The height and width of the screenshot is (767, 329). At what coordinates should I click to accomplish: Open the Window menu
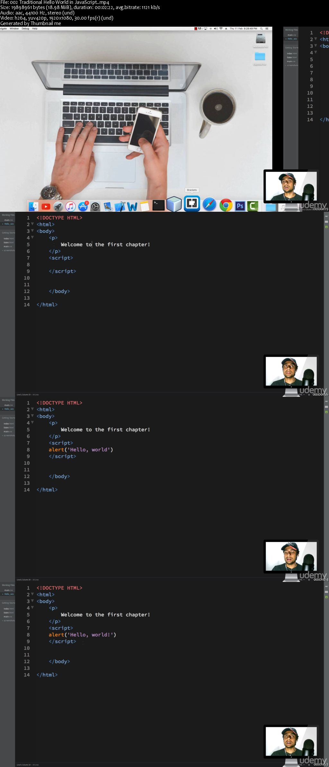(x=14, y=29)
